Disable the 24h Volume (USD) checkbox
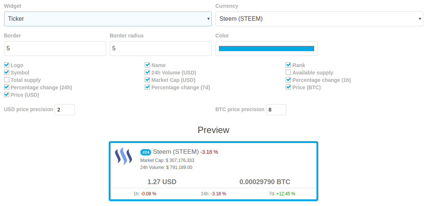 [147, 72]
